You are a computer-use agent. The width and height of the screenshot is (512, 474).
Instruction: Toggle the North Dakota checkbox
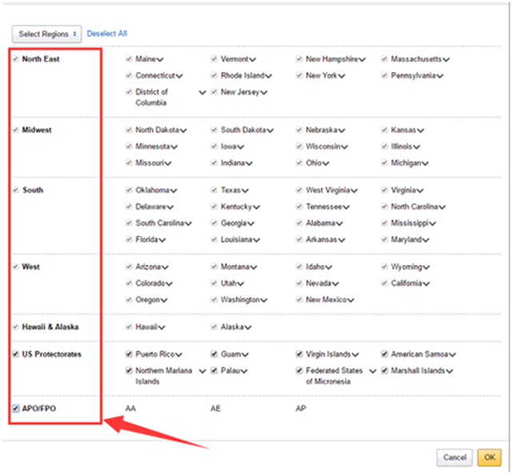[x=129, y=130]
